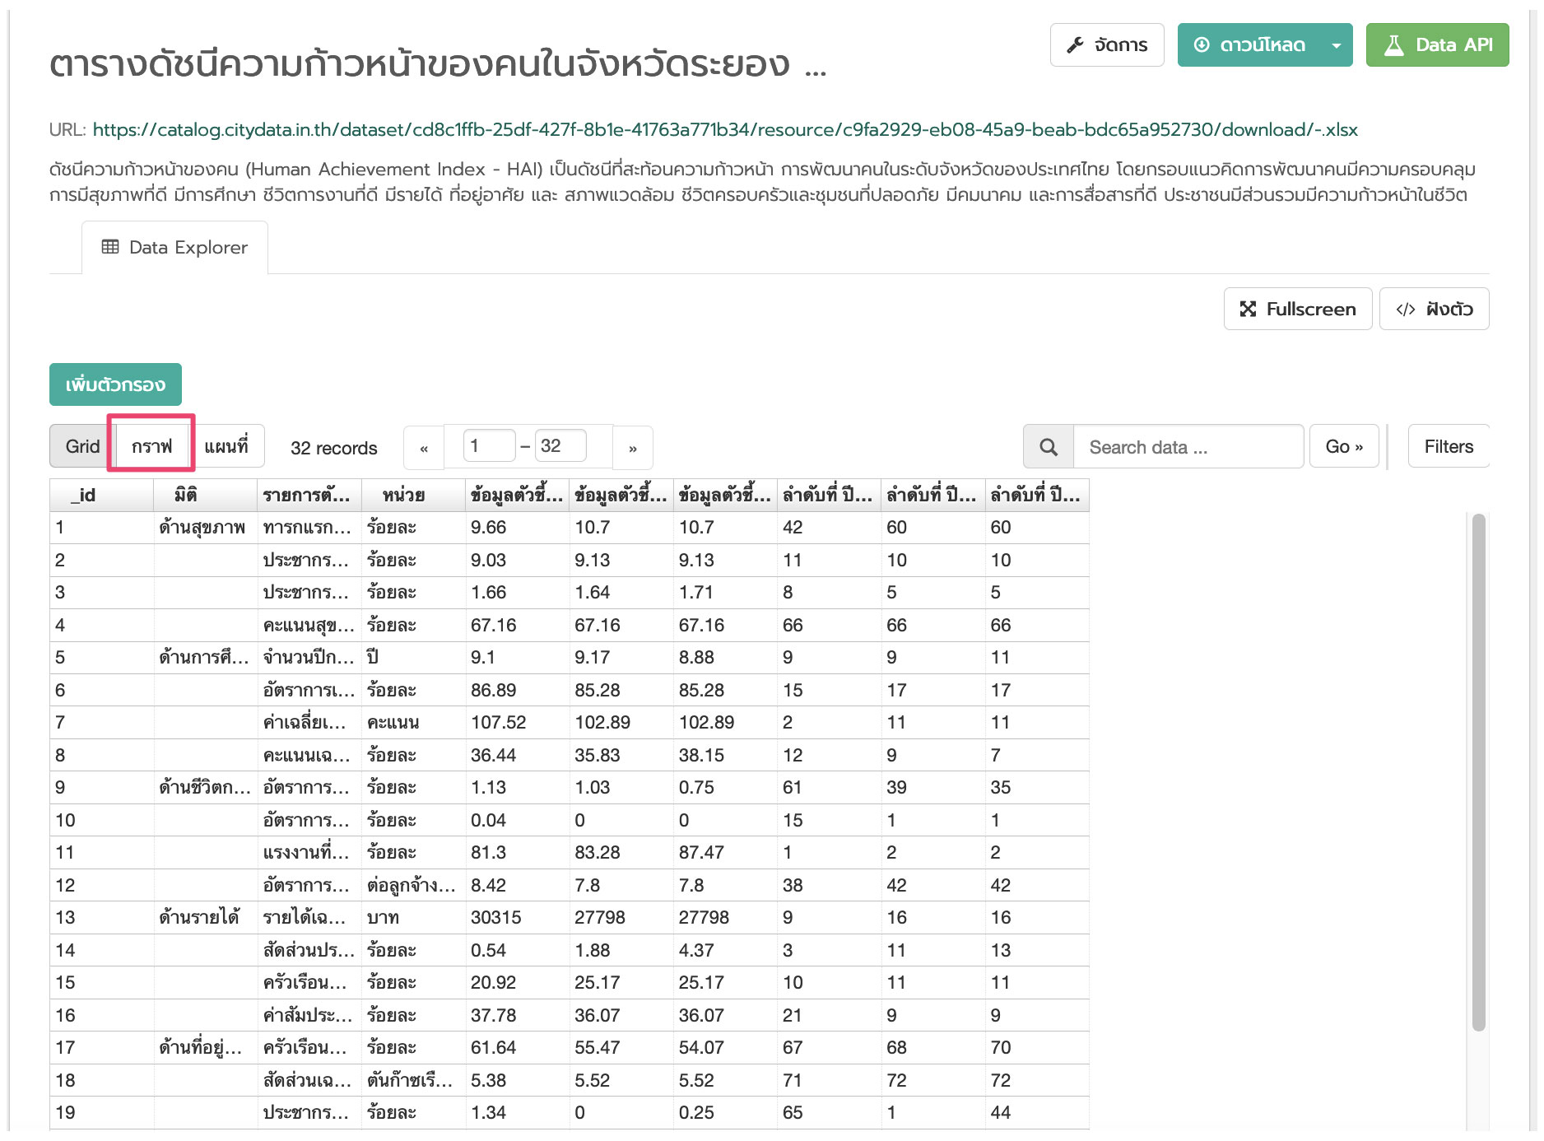
Task: Switch to the แผนที่ map tab
Action: 226,446
